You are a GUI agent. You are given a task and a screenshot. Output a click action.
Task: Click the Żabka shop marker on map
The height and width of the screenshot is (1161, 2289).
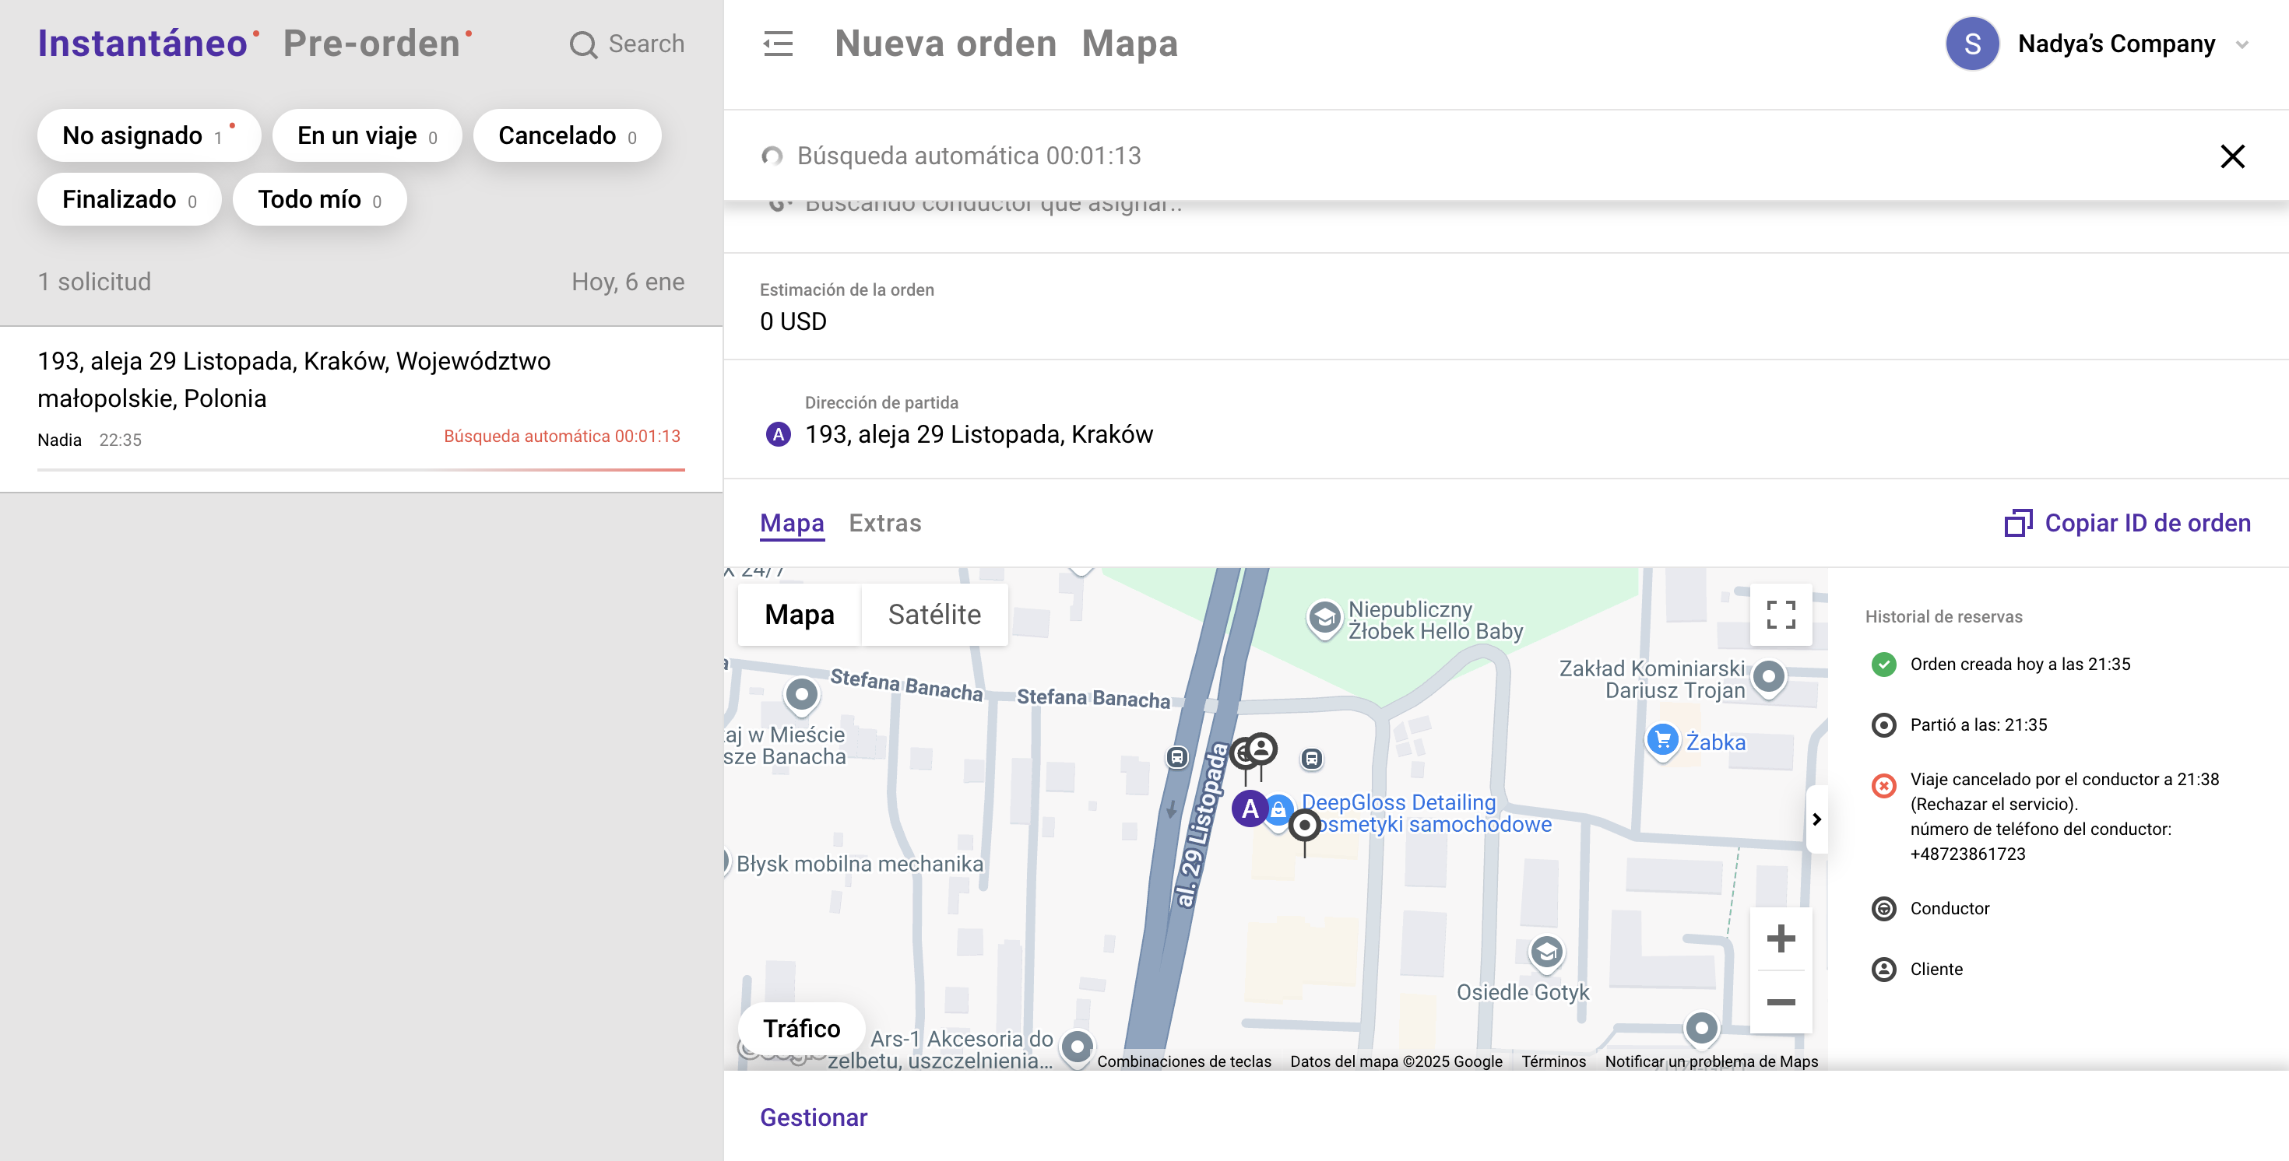[x=1661, y=740]
